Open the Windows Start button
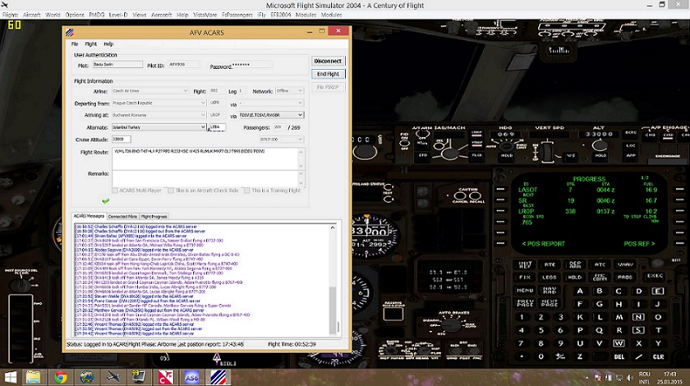The height and width of the screenshot is (386, 690). 10,377
